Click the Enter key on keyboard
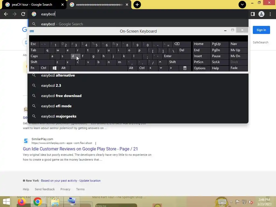 pos(177,56)
